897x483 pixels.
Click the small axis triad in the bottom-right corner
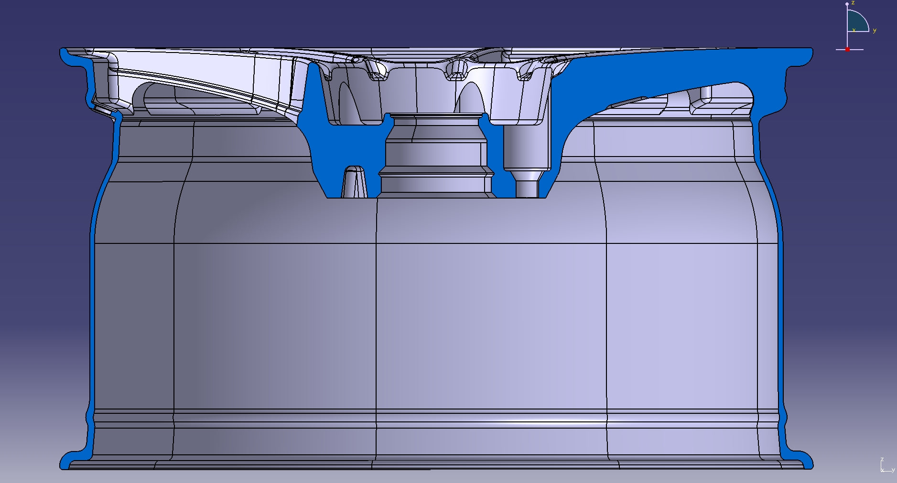pyautogui.click(x=886, y=466)
